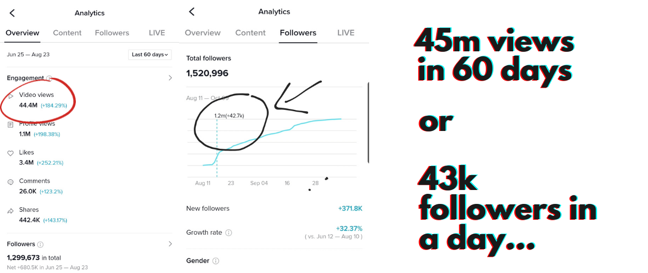Open info icon next to Gender

tap(216, 261)
